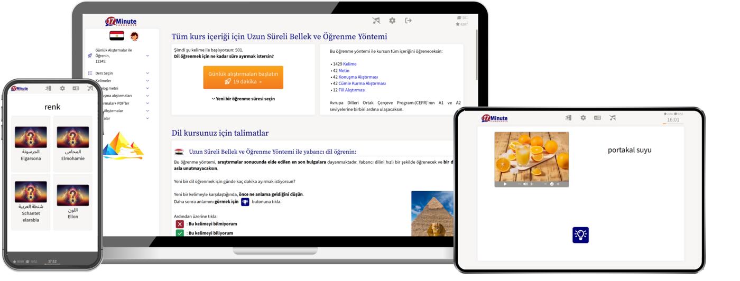Select the Ellon answer card on phone
Image resolution: width=740 pixels, height=281 pixels.
click(73, 202)
